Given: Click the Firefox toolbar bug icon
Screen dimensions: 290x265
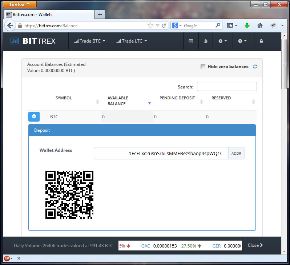Looking at the screenshot, I should [273, 25].
